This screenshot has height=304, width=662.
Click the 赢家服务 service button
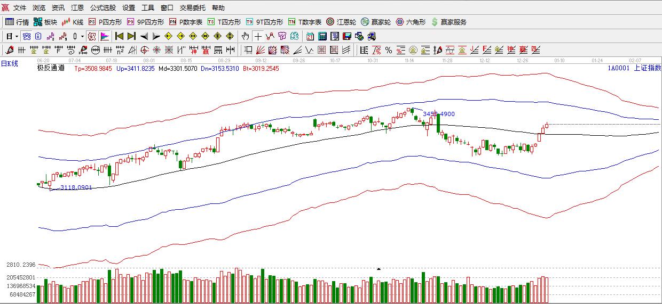(448, 22)
